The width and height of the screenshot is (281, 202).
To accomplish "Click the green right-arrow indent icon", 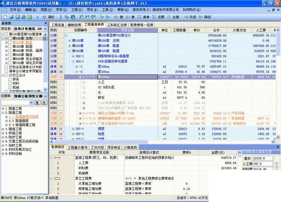I will tap(108, 17).
